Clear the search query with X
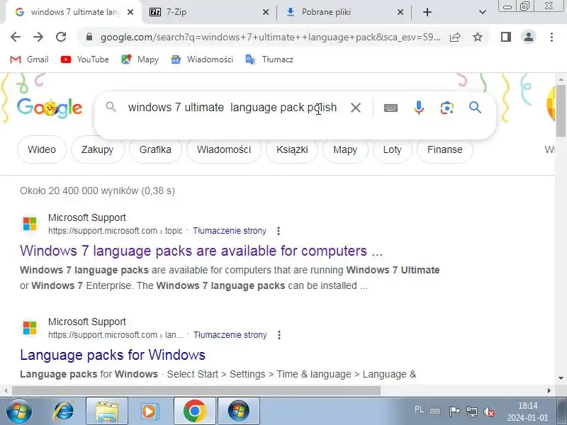 coord(356,108)
